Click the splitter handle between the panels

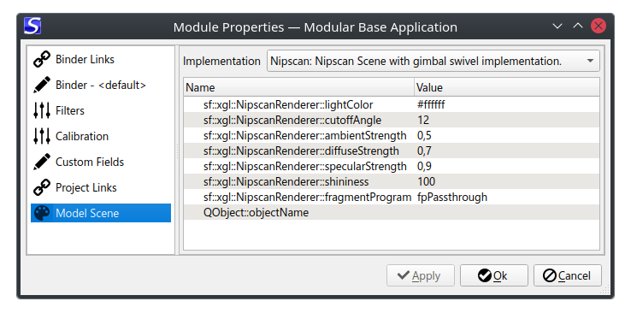(177, 151)
